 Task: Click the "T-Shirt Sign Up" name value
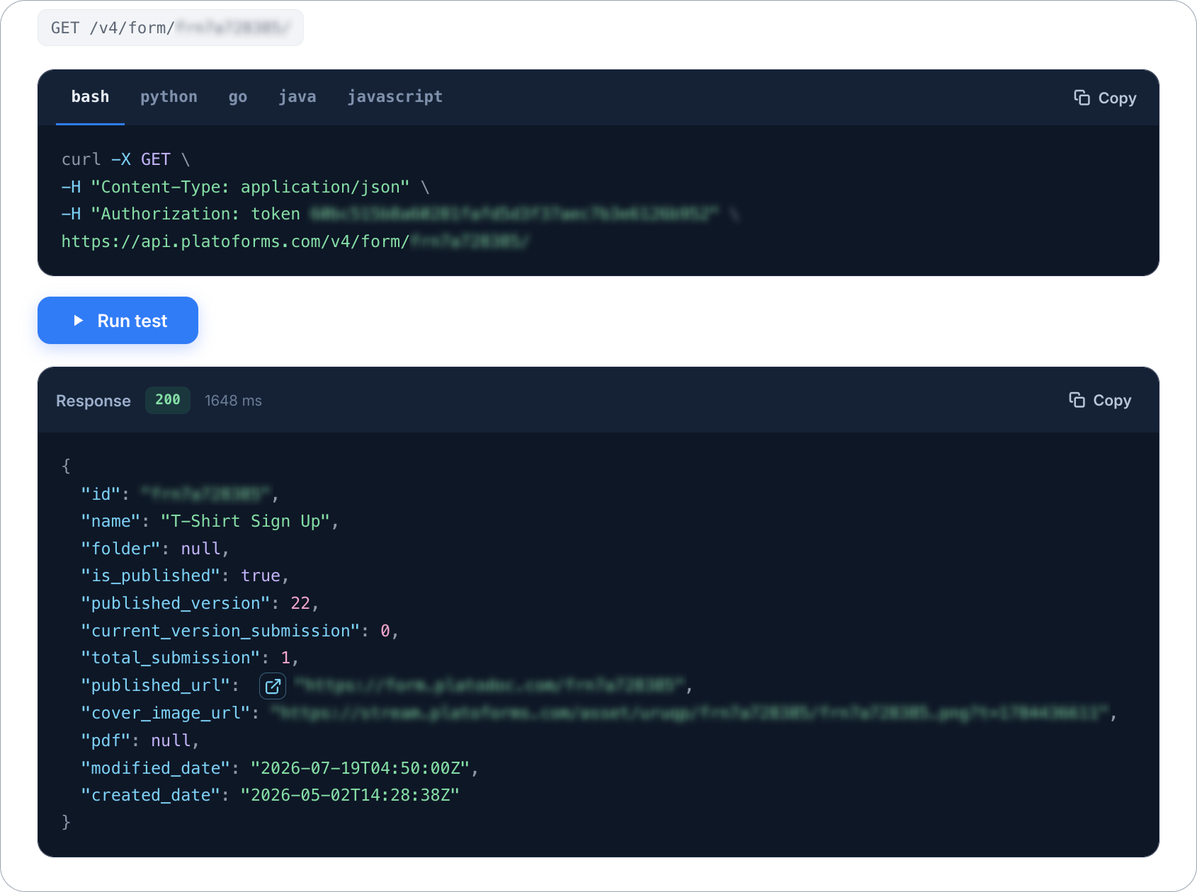point(245,522)
